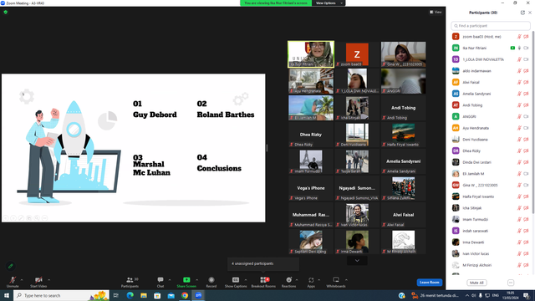Image resolution: width=535 pixels, height=301 pixels.
Task: Open Google Chrome from the taskbar
Action: pyautogui.click(x=185, y=295)
